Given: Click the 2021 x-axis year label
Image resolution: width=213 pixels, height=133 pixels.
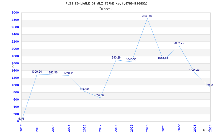Looking at the screenshot, I should pyautogui.click(x=163, y=128).
